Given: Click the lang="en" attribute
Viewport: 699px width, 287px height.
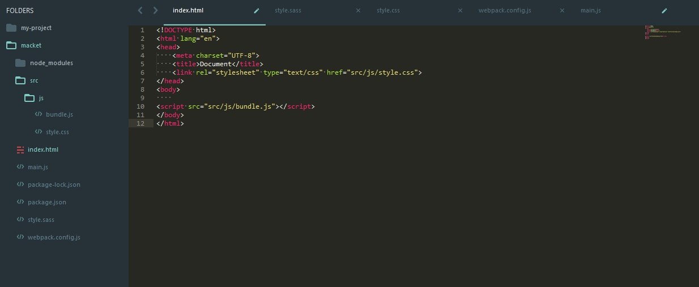Looking at the screenshot, I should click(x=197, y=38).
